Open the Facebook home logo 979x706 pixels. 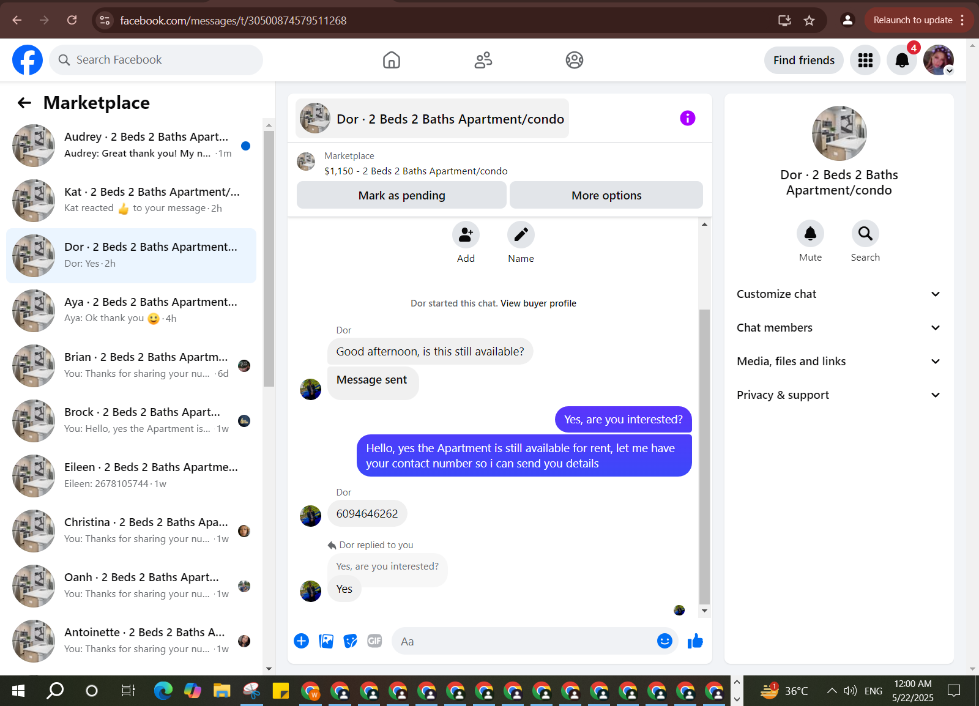pyautogui.click(x=28, y=60)
